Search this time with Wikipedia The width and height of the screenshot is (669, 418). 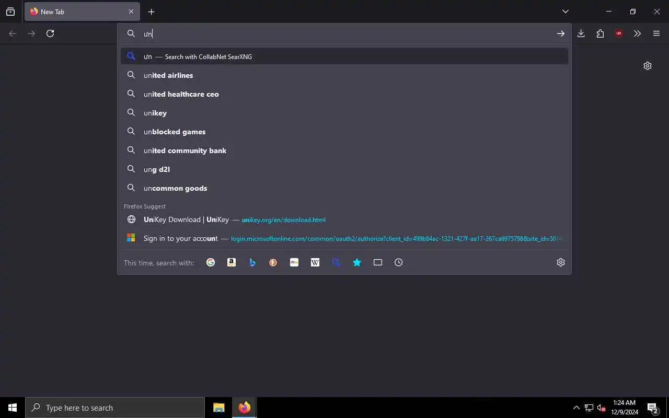tap(315, 262)
